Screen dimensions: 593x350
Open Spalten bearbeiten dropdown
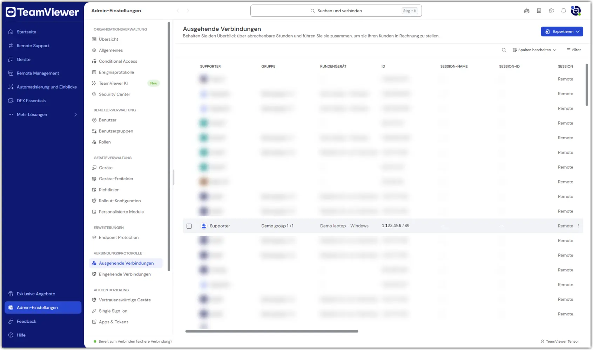point(534,50)
